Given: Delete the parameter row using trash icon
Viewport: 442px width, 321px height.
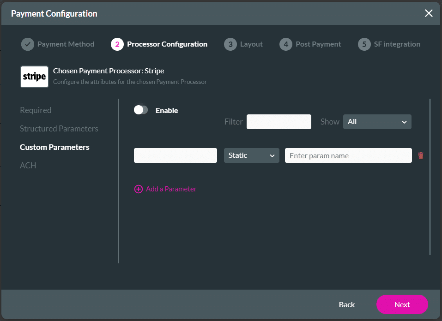Looking at the screenshot, I should coord(421,155).
